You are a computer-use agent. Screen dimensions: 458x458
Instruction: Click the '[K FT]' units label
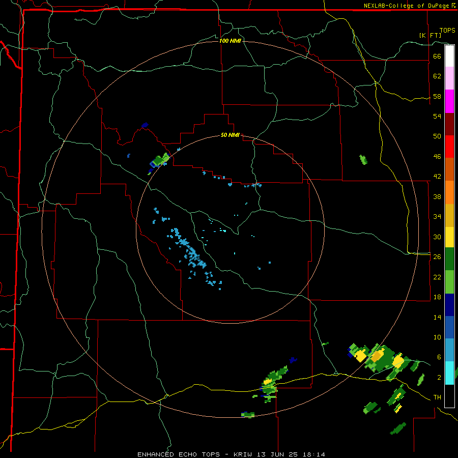click(431, 35)
